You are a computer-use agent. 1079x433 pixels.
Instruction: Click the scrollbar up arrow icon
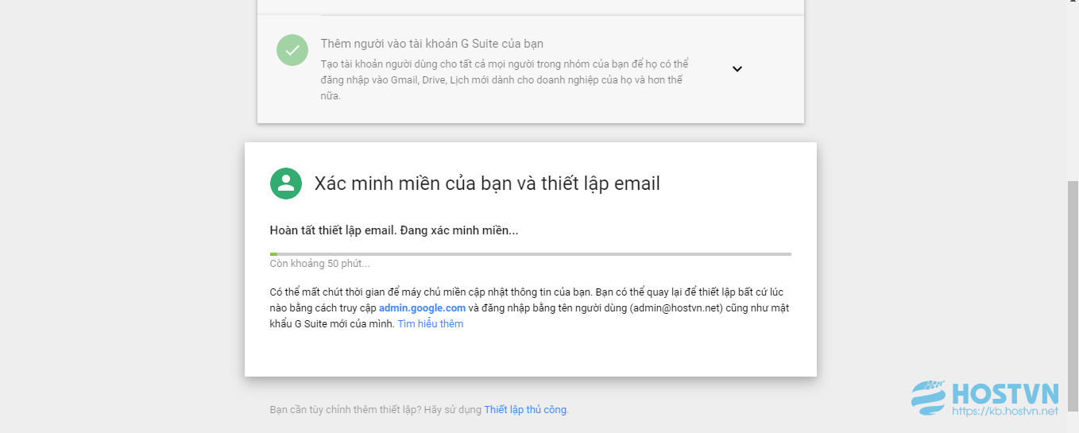pyautogui.click(x=1073, y=4)
